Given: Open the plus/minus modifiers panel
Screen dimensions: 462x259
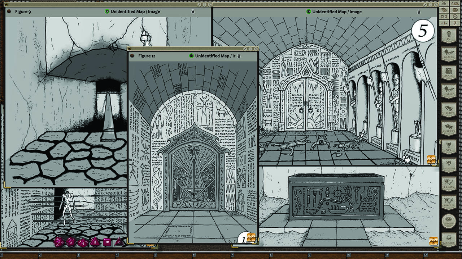Looking at the screenshot, I should tap(444, 23).
